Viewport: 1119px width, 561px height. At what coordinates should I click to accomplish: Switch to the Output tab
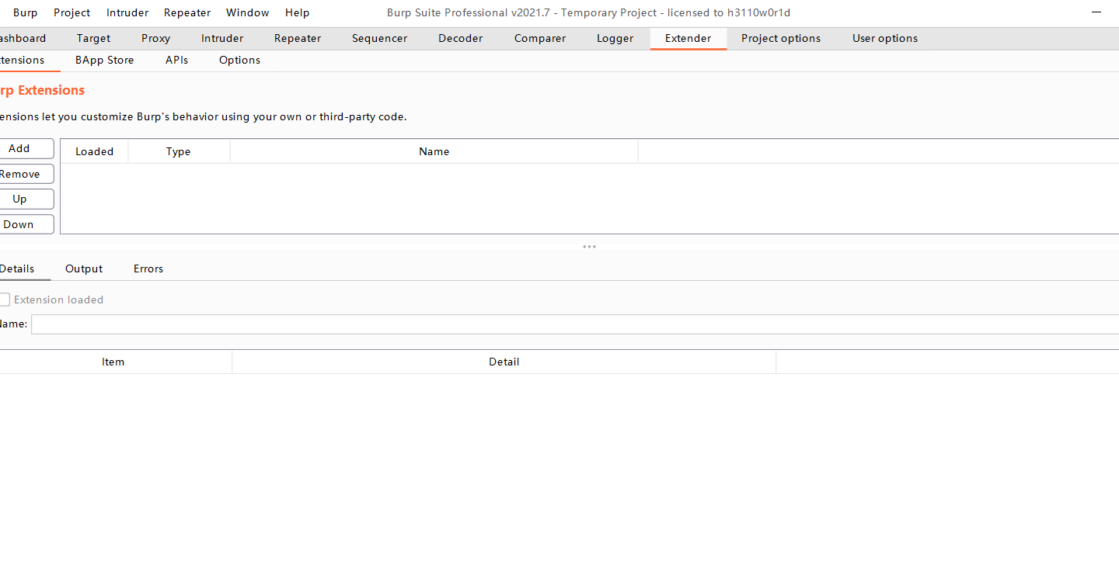pyautogui.click(x=84, y=268)
